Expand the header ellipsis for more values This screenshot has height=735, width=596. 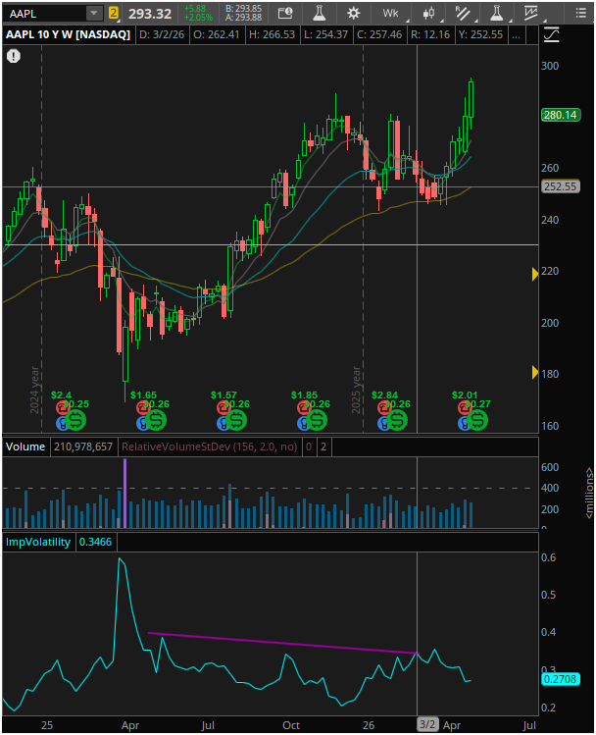tap(516, 34)
